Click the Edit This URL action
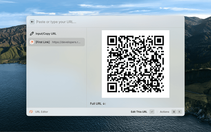Viewport: 211px width, 132px height. [139, 112]
